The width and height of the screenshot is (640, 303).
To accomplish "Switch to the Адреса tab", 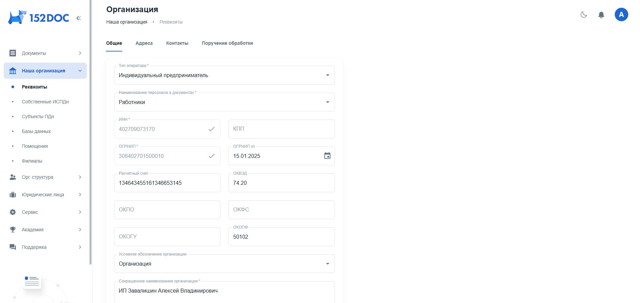I will coord(144,43).
